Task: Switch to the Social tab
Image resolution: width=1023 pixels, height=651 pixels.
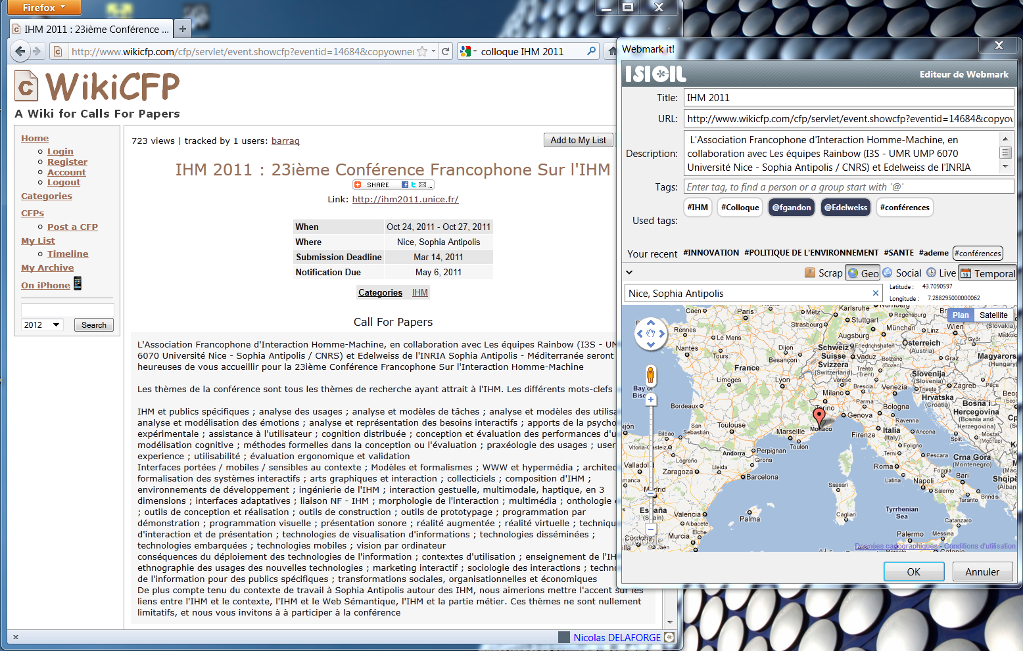Action: tap(901, 273)
